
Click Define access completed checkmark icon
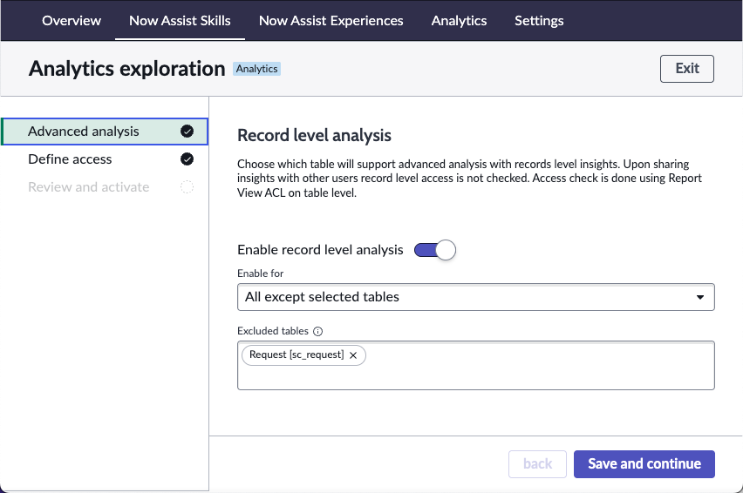[x=187, y=159]
